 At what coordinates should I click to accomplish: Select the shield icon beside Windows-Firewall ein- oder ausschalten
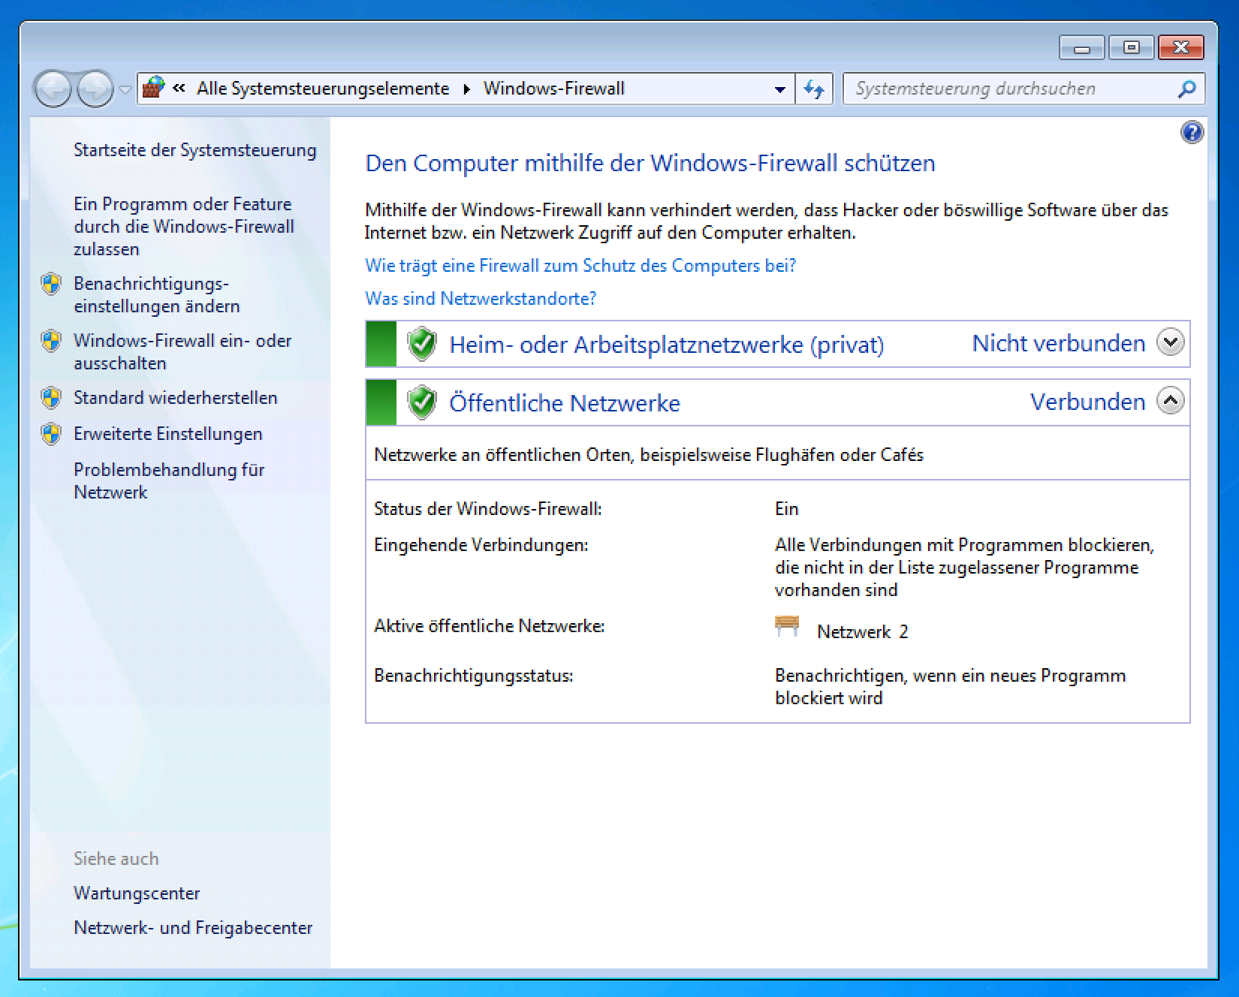click(x=50, y=340)
